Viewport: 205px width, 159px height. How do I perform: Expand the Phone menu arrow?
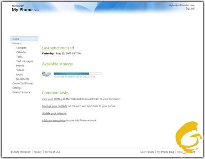pyautogui.click(x=21, y=44)
